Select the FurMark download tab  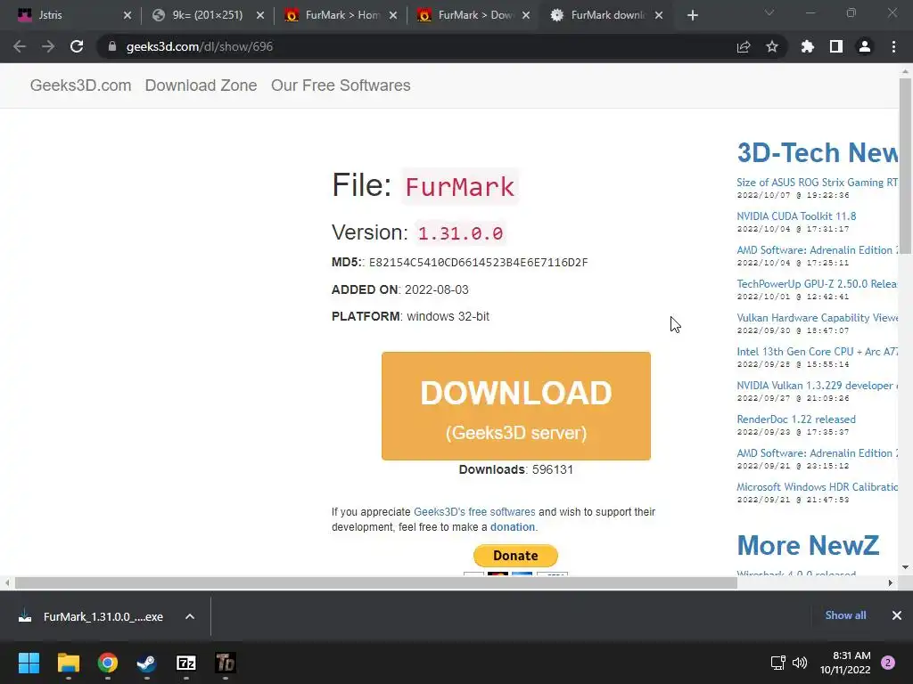[x=608, y=15]
